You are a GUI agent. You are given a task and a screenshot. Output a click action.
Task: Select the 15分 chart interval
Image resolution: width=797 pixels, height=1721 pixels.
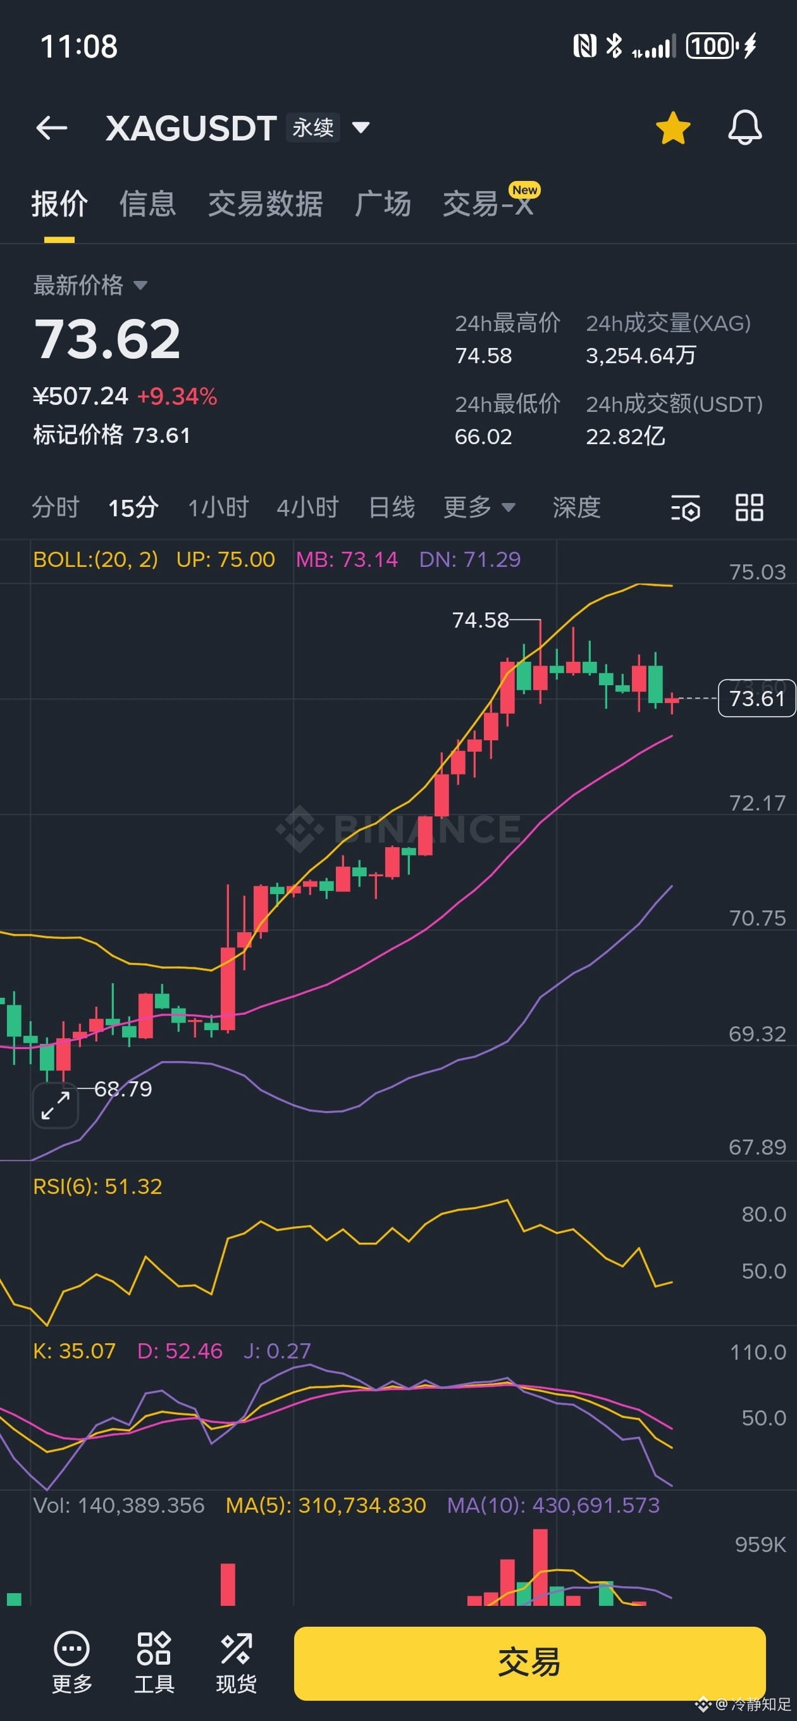click(133, 507)
